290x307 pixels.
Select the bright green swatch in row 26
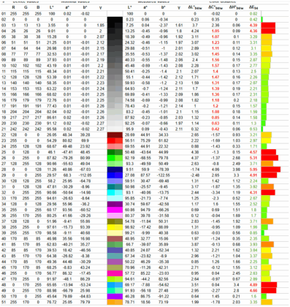click(115, 158)
